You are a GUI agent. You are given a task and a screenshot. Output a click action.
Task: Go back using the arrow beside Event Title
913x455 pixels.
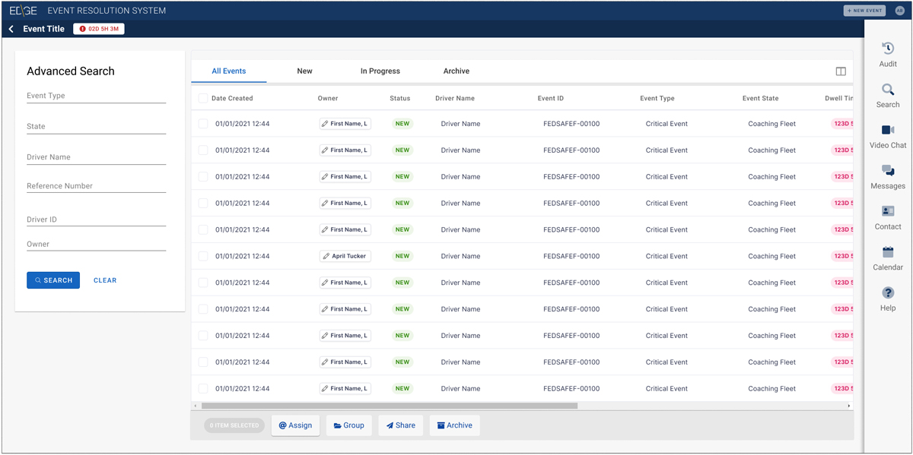[x=11, y=29]
